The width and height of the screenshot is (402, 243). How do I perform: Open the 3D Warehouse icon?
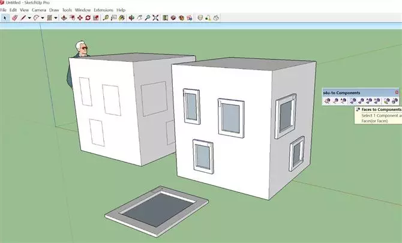click(173, 18)
